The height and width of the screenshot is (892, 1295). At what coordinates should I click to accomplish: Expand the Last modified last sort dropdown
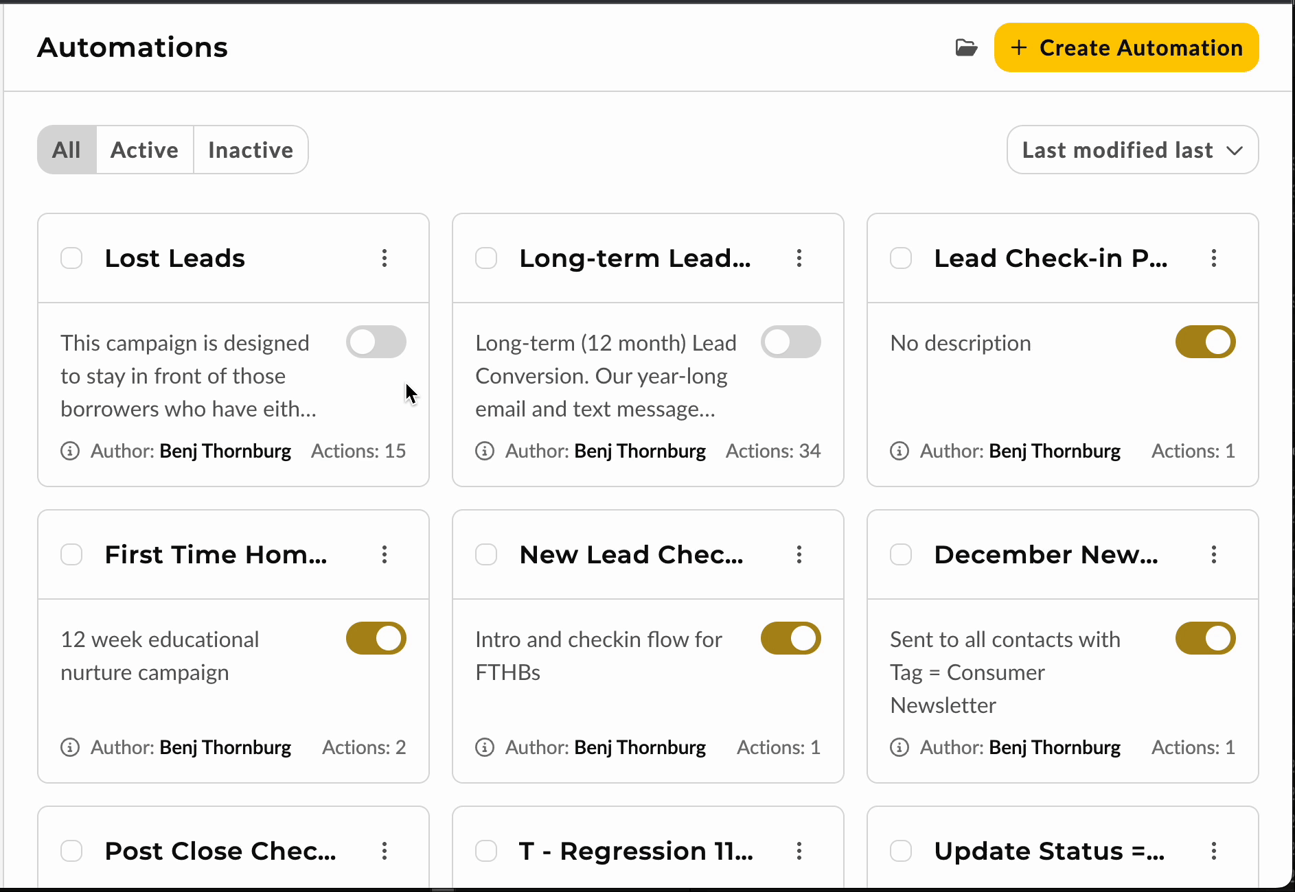1133,150
